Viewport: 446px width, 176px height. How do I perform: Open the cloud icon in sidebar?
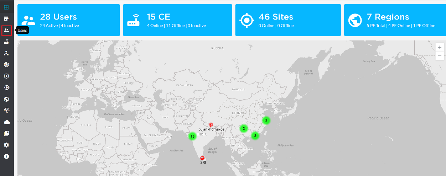pyautogui.click(x=6, y=122)
